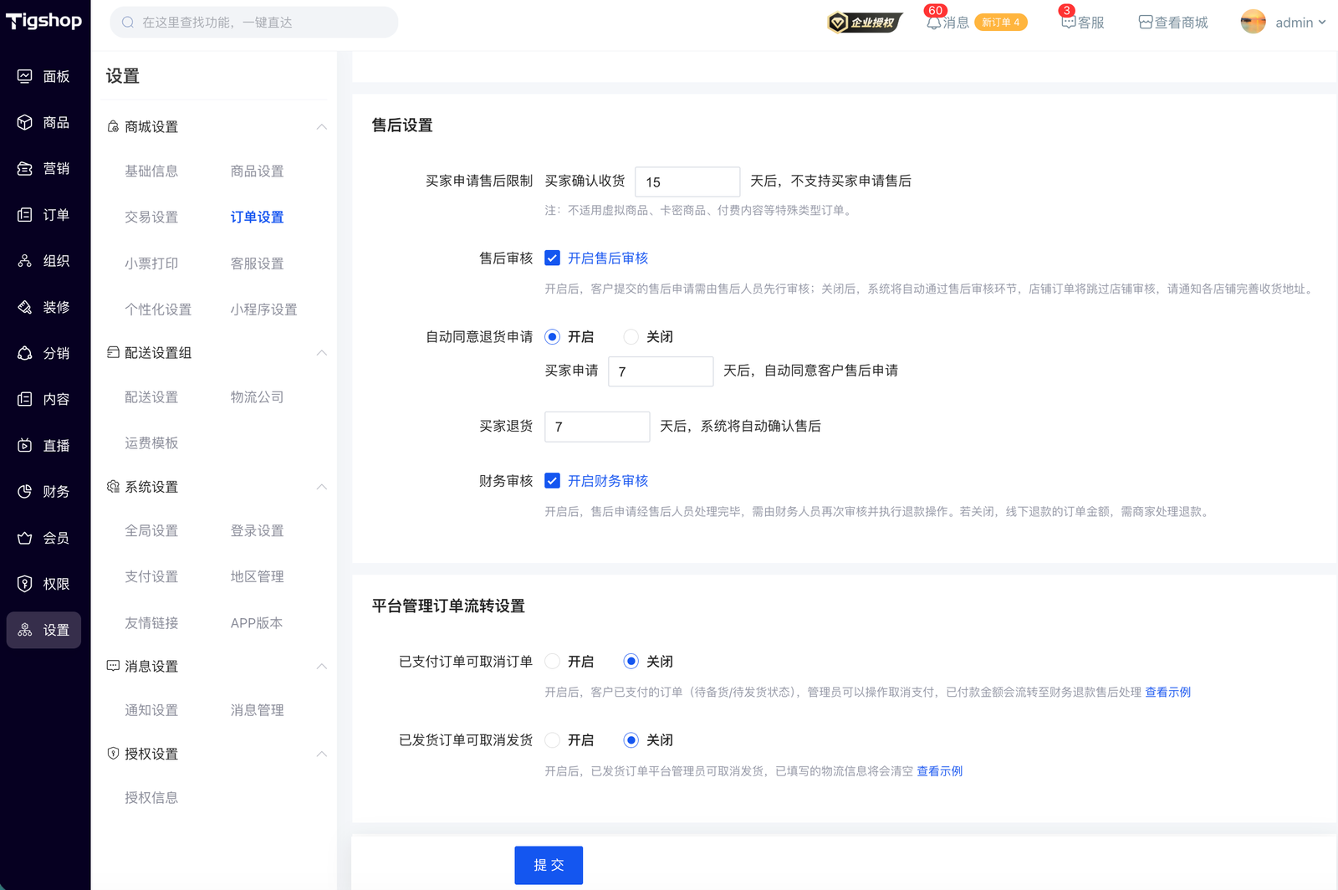Click the 直播 live broadcast icon

[x=25, y=446]
